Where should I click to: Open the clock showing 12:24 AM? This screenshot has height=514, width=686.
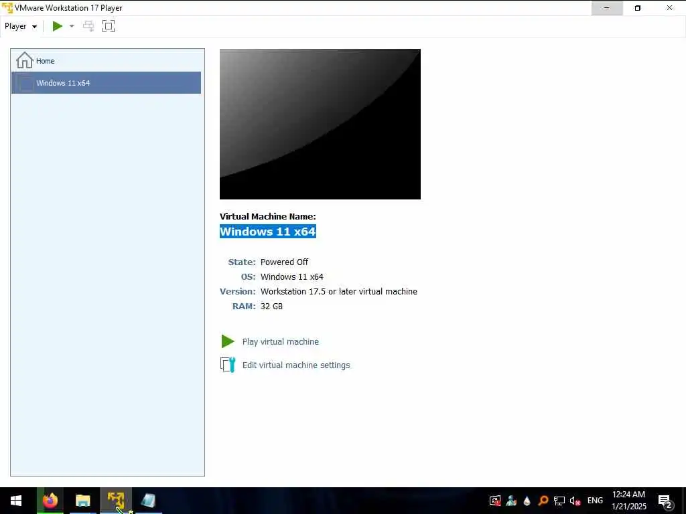click(x=628, y=501)
